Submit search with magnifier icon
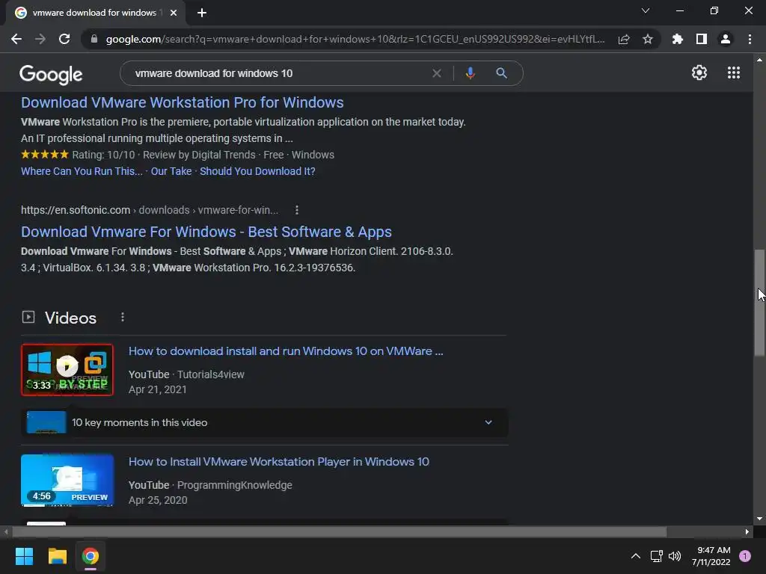The width and height of the screenshot is (766, 574). (501, 73)
